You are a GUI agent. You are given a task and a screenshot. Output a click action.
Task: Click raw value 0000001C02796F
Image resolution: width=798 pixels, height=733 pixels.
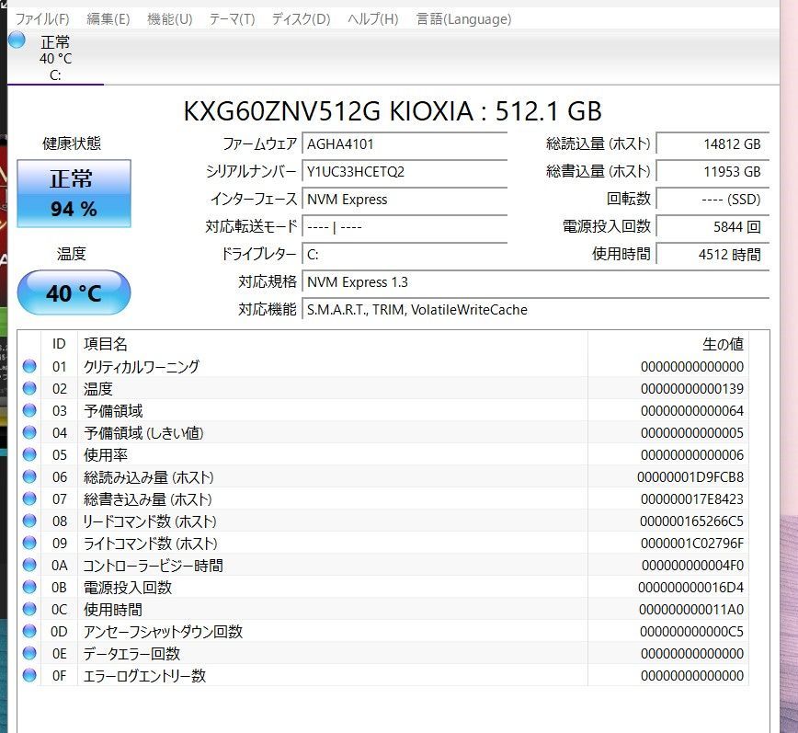[x=692, y=544]
